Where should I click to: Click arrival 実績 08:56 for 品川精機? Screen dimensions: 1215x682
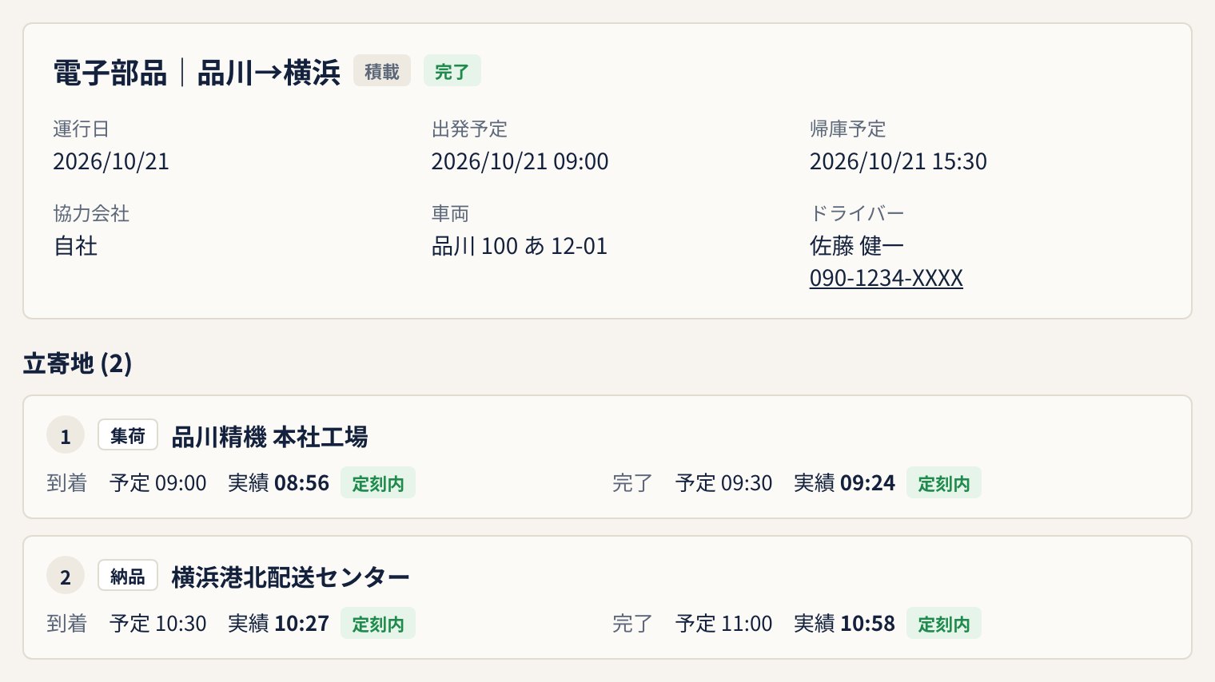click(x=278, y=483)
